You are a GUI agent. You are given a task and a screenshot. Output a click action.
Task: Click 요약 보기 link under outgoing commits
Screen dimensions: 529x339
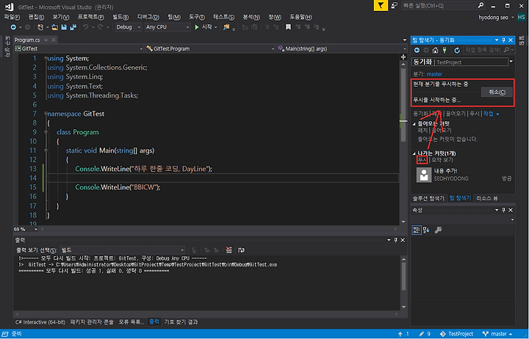(442, 160)
